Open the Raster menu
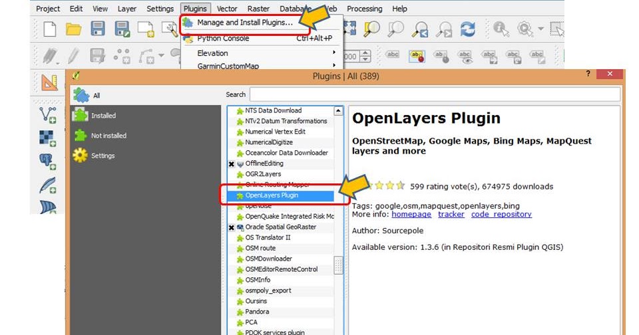 coord(258,9)
